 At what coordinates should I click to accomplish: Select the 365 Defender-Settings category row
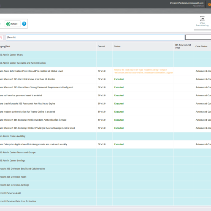(105, 185)
